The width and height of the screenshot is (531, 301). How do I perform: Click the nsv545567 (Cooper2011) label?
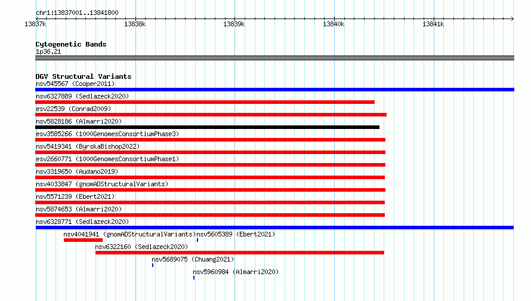coord(75,84)
